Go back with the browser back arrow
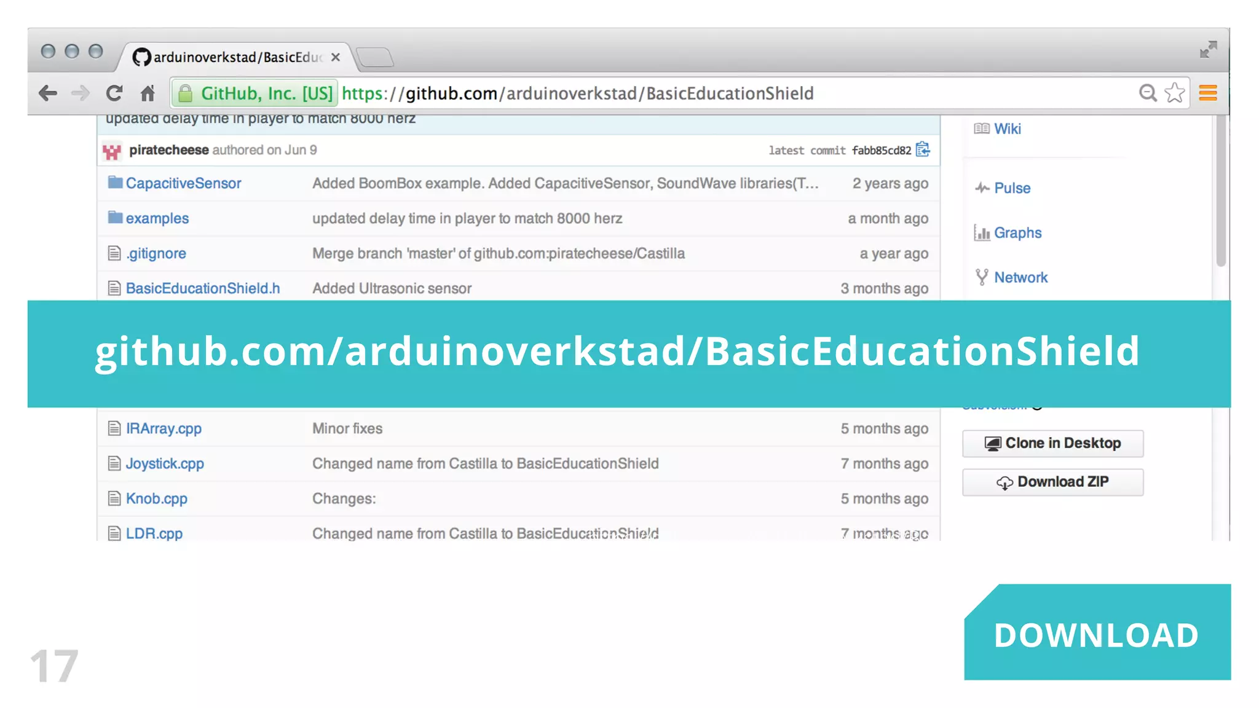1259x708 pixels. 48,93
